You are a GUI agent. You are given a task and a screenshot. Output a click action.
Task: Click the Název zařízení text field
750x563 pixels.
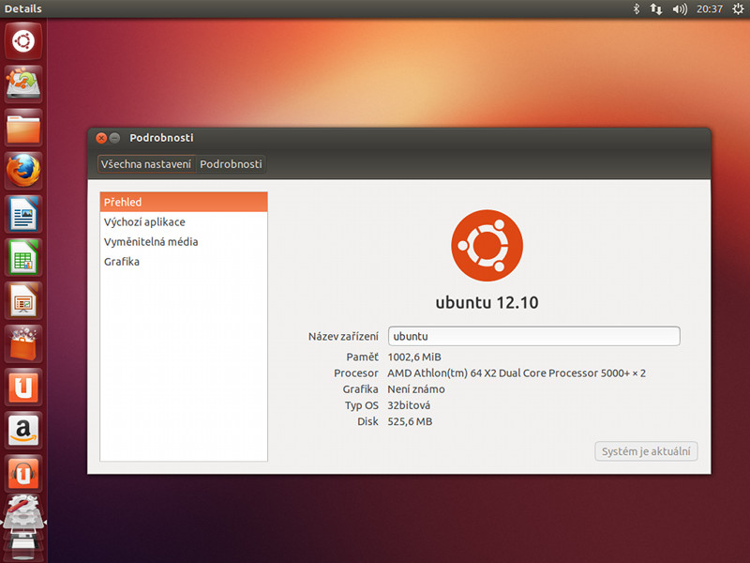pyautogui.click(x=533, y=336)
